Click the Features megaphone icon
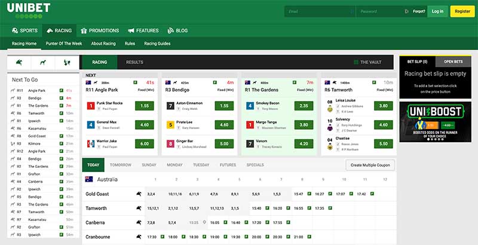478x245 pixels. click(131, 30)
